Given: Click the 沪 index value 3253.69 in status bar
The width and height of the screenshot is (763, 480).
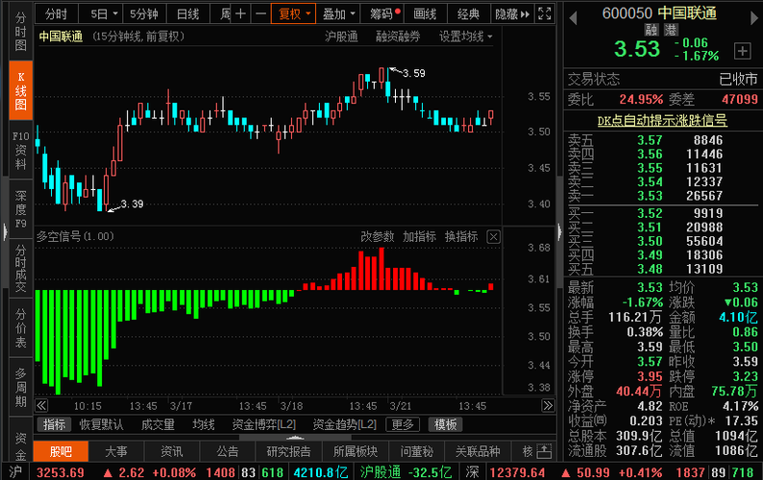Looking at the screenshot, I should click(61, 472).
